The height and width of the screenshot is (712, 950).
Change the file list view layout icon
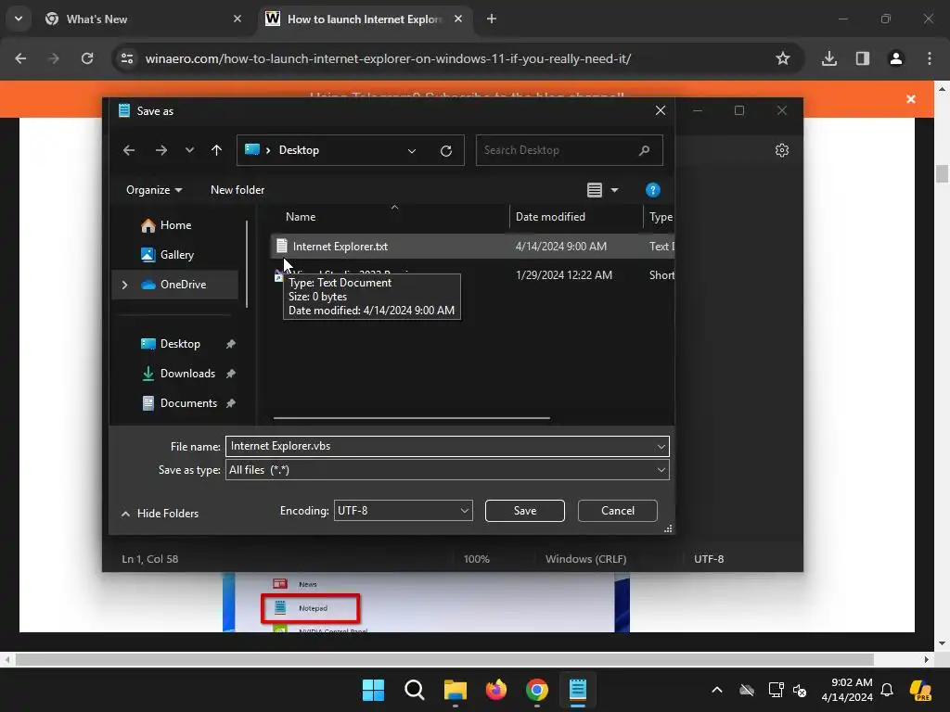pos(595,190)
